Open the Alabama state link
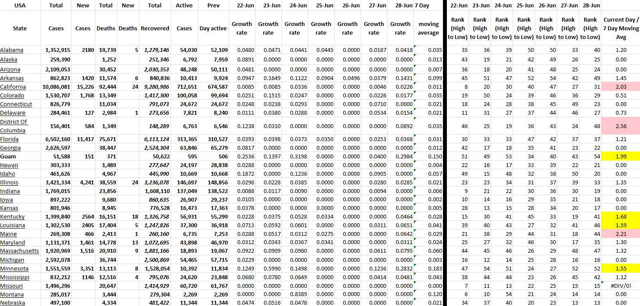This screenshot has height=306, width=640. pos(12,50)
